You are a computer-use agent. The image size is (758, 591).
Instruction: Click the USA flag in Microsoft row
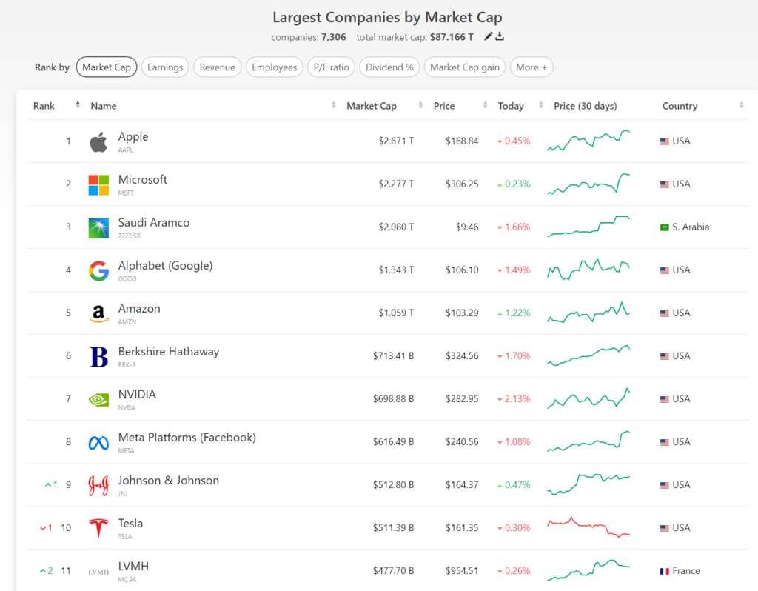click(665, 184)
